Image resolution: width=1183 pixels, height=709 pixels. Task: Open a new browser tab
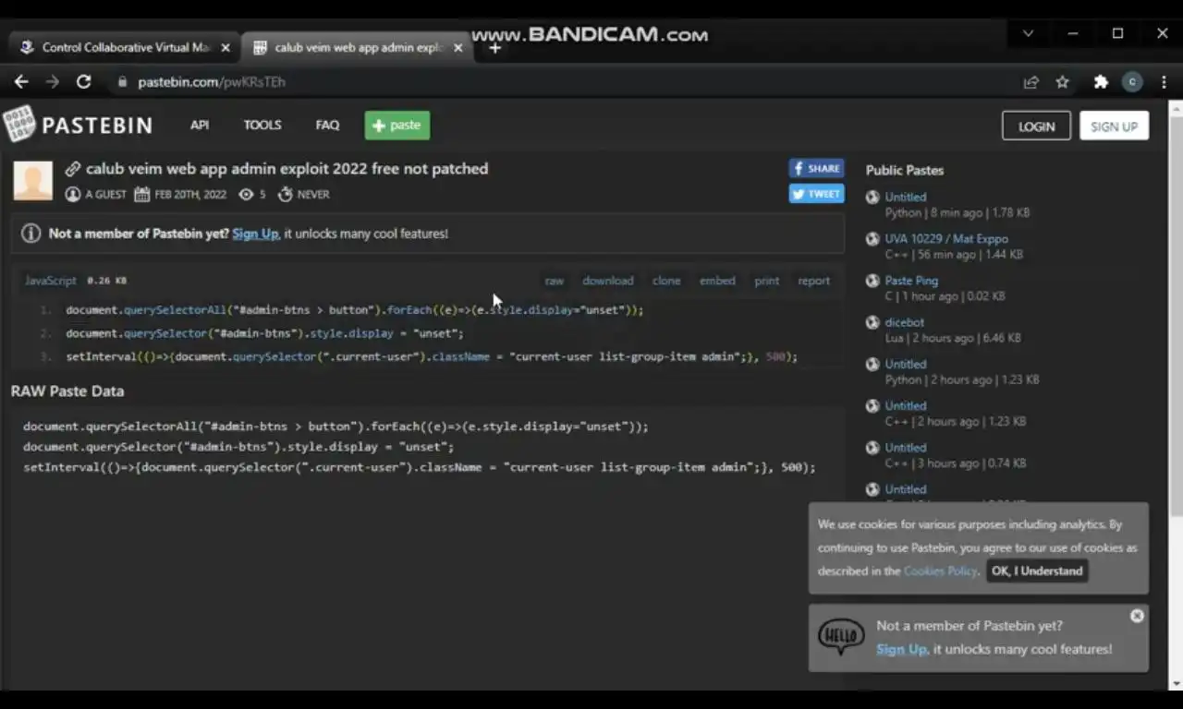point(494,48)
